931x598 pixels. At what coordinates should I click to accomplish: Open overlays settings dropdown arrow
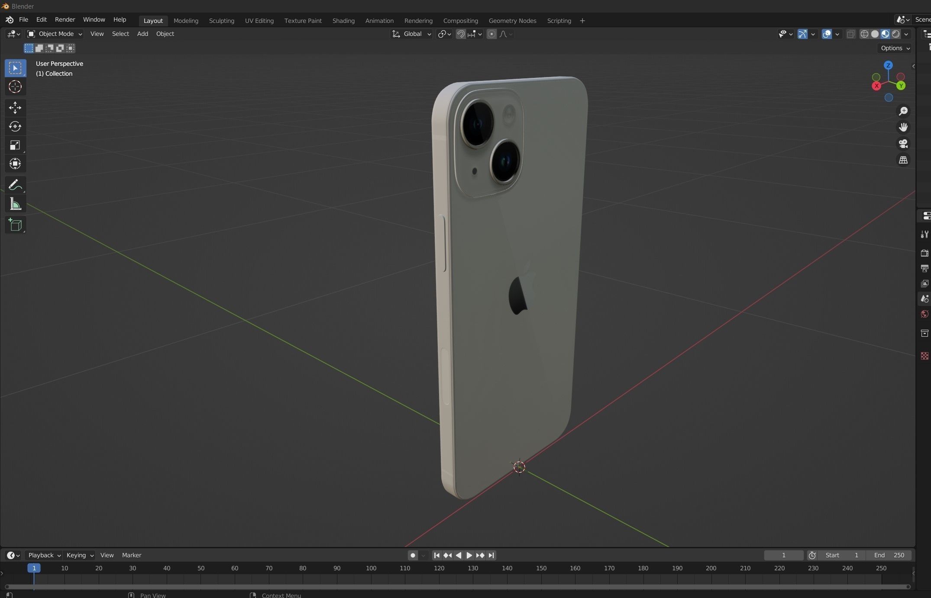[837, 34]
